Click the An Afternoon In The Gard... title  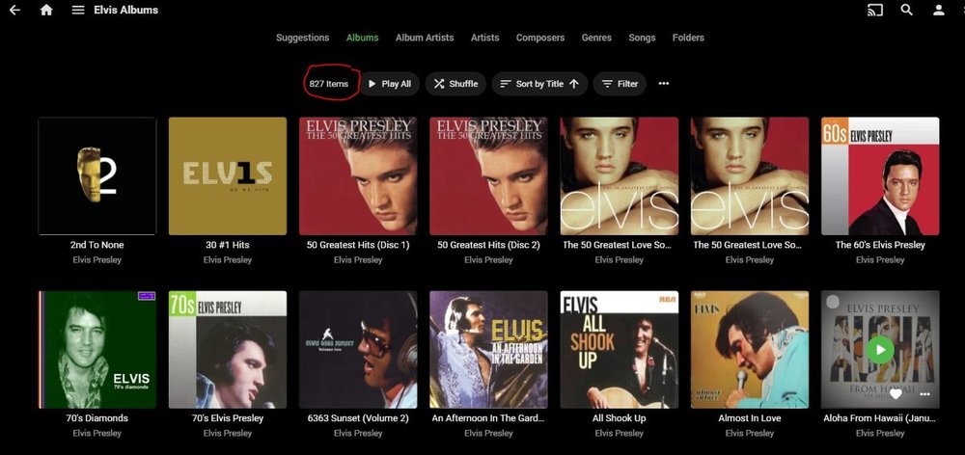click(x=488, y=418)
